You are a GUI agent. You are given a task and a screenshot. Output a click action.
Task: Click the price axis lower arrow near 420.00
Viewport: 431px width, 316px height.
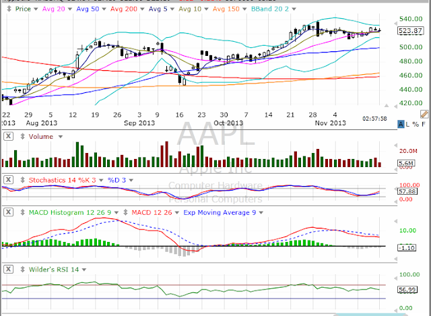click(396, 106)
